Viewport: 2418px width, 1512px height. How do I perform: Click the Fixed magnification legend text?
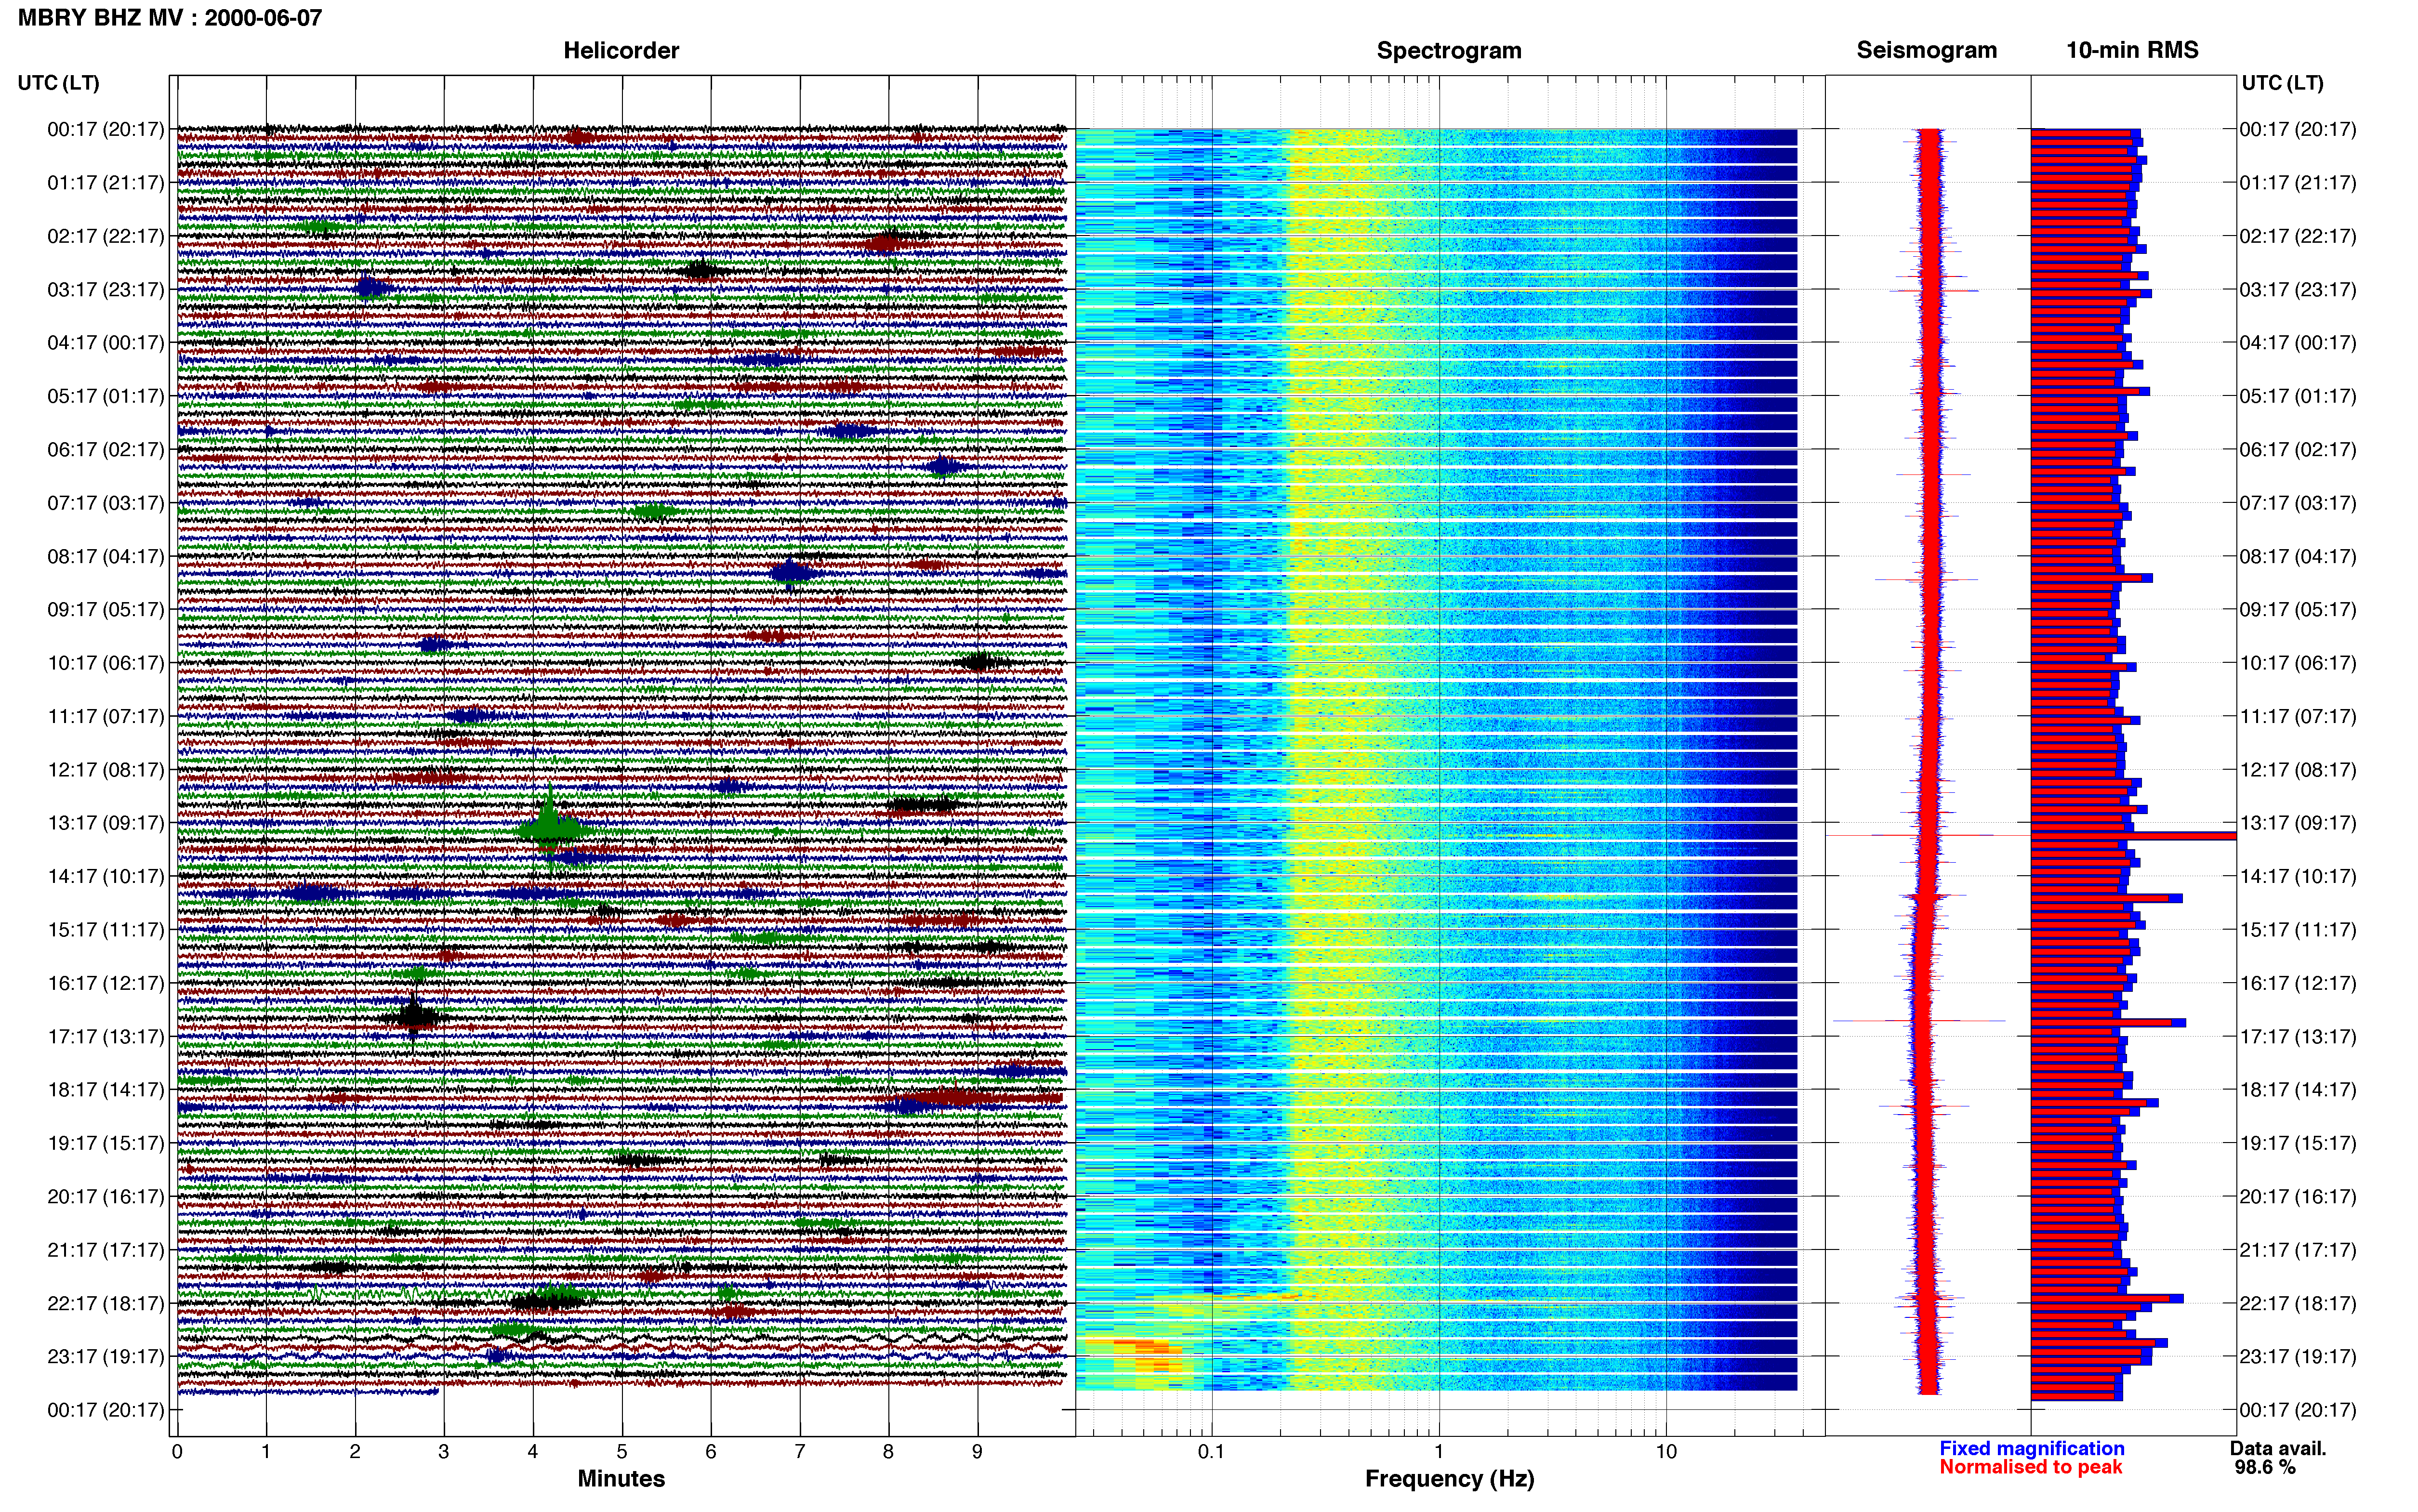point(2031,1448)
